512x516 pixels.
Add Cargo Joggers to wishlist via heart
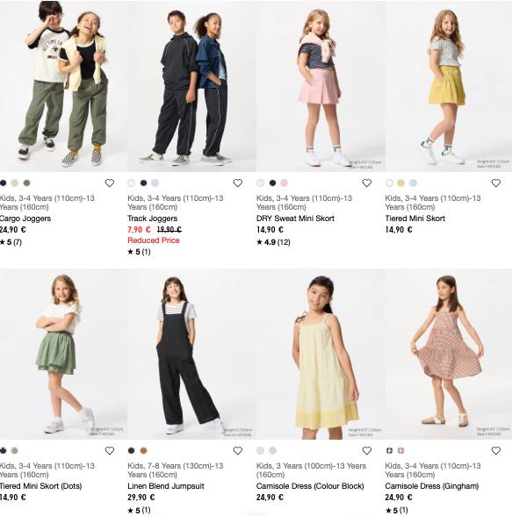click(x=109, y=183)
